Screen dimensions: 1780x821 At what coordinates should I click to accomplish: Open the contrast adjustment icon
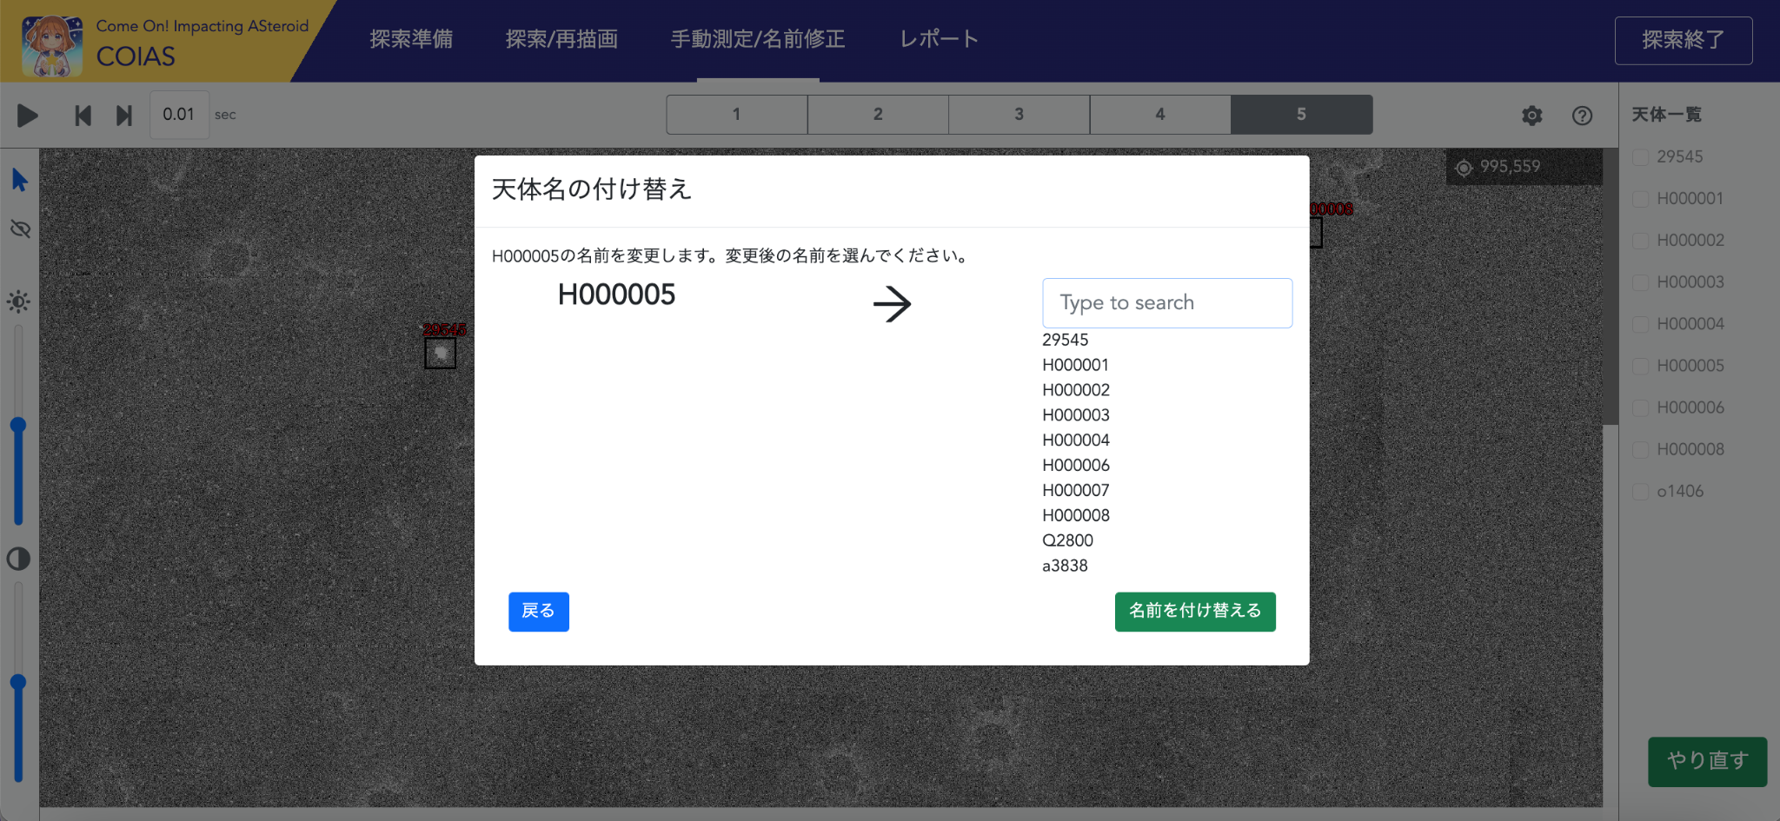[x=18, y=559]
